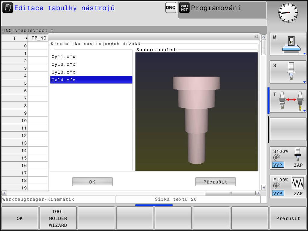The height and width of the screenshot is (231, 308).
Task: Select tool row 10 in table
Action: coord(25,120)
